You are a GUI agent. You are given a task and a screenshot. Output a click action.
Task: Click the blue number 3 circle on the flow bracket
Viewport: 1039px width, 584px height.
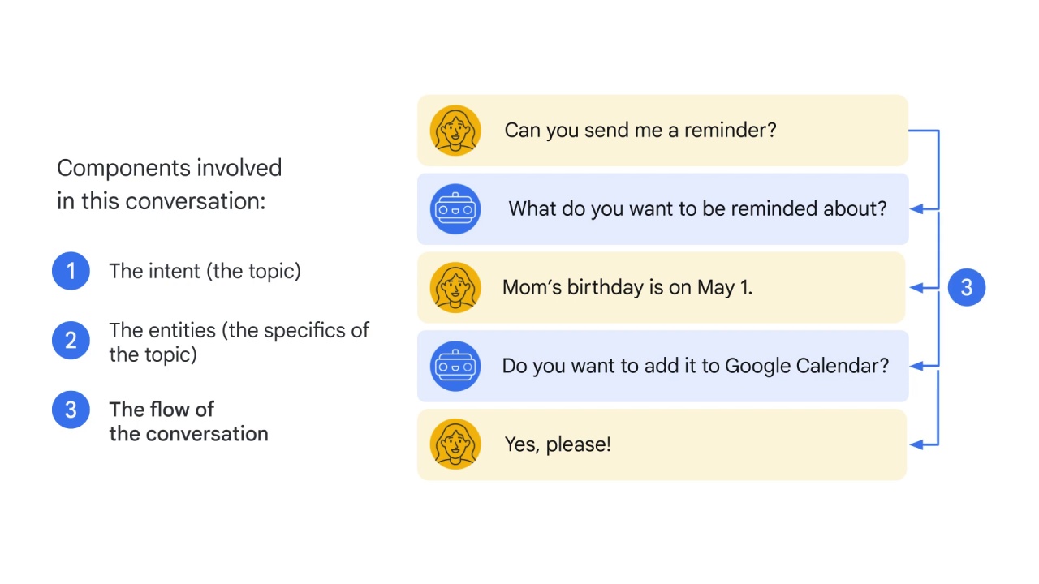coord(967,287)
